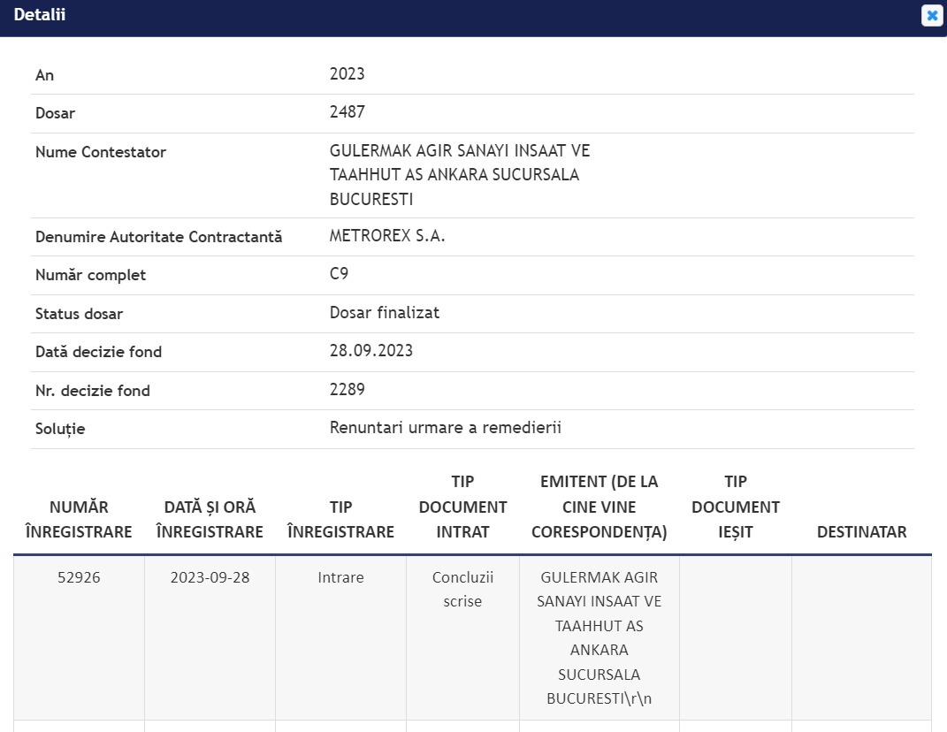This screenshot has width=947, height=732.
Task: Select the Detalii dialog title
Action: pyautogui.click(x=39, y=14)
